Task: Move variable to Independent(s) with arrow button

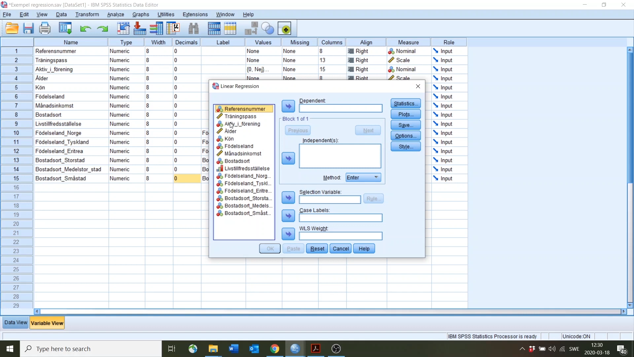Action: [x=288, y=158]
